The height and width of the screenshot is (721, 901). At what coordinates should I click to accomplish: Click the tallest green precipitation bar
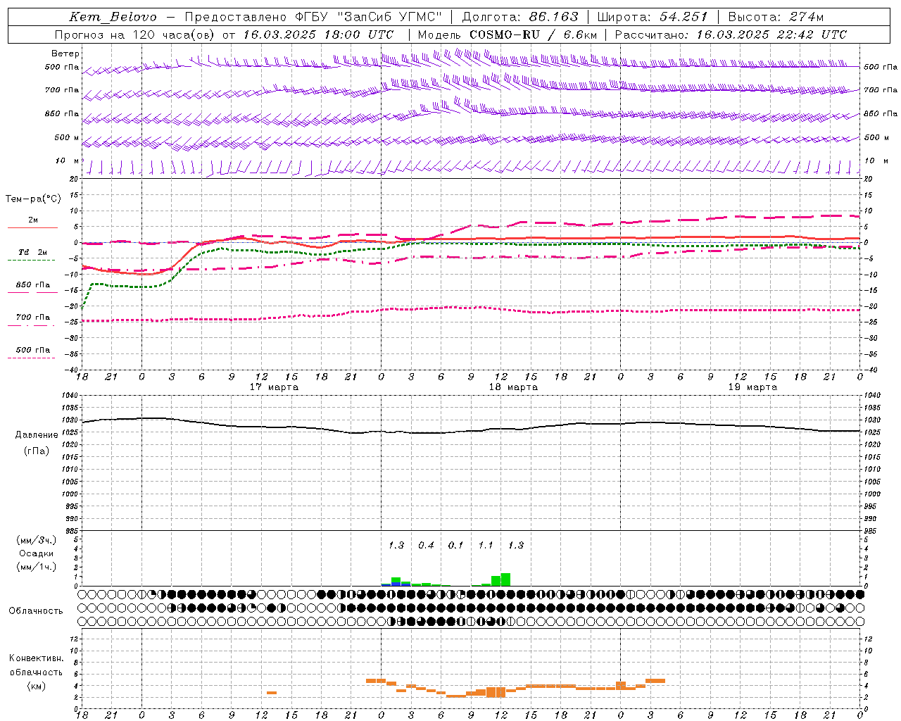(x=505, y=579)
